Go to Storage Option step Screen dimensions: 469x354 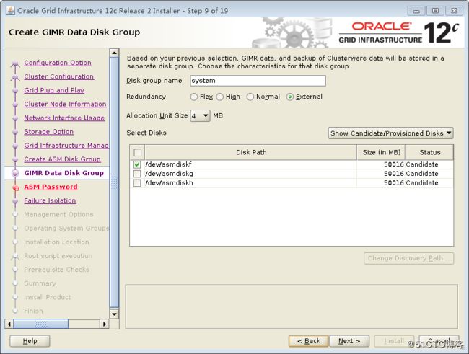click(49, 132)
